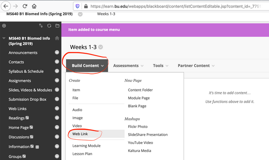Go to the browser home icon
Screen dimensions: 269x160
34,6
